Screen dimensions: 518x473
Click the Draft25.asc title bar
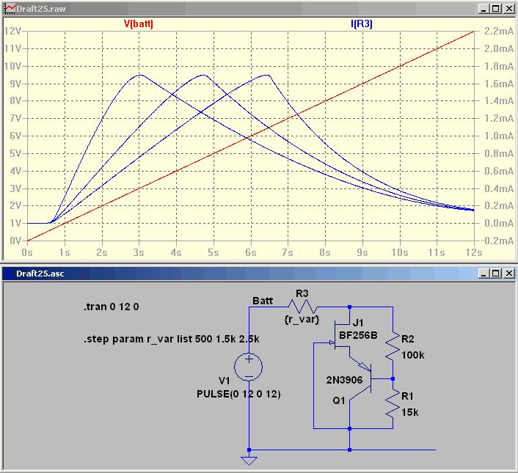click(259, 274)
